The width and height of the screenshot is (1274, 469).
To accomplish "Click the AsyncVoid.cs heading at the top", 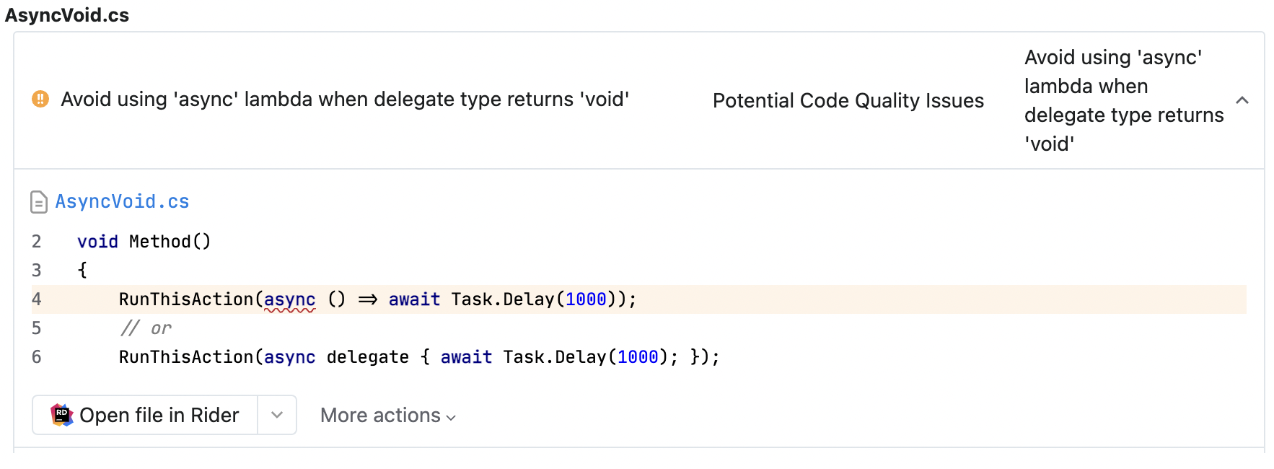I will point(67,15).
